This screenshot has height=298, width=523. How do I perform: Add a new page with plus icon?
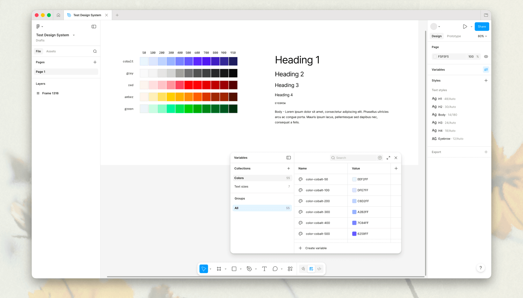(95, 62)
